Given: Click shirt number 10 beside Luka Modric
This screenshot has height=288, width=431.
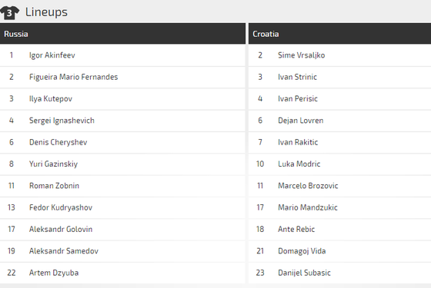Looking at the screenshot, I should click(x=260, y=164).
